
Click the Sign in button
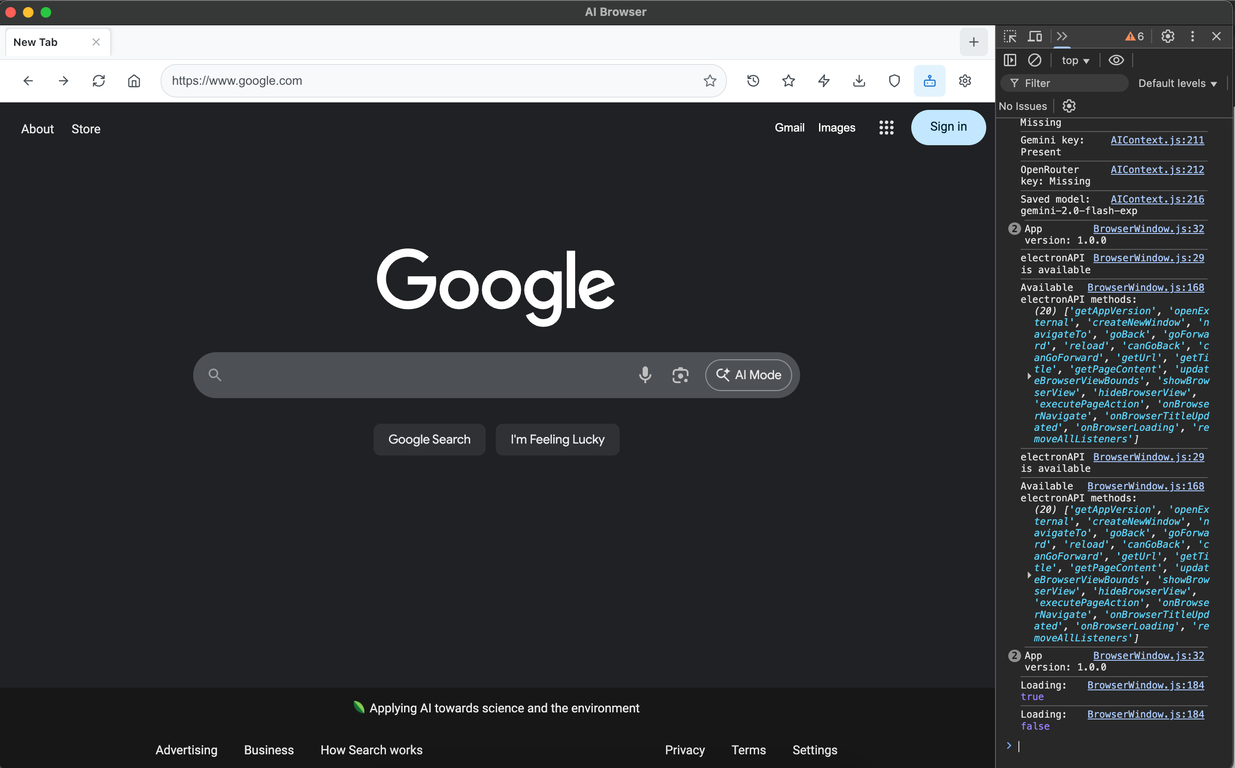[x=948, y=127]
